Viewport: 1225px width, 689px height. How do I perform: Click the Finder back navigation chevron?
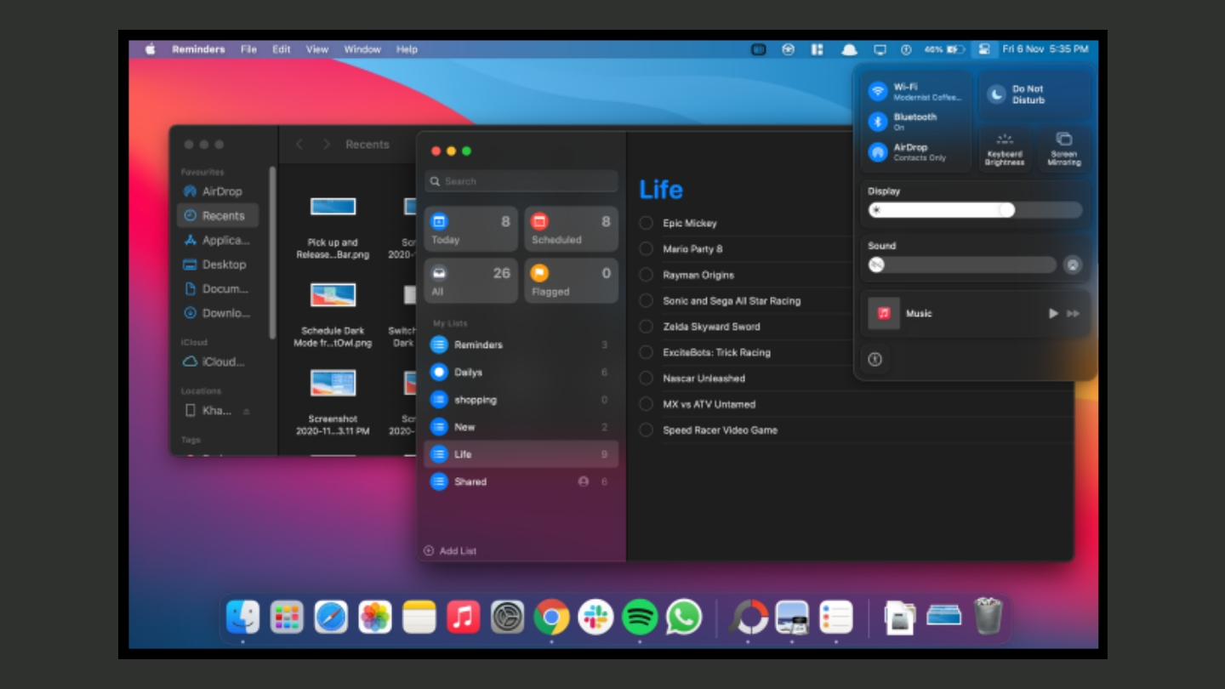pos(298,145)
